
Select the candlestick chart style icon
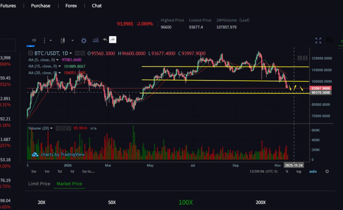pyautogui.click(x=62, y=41)
